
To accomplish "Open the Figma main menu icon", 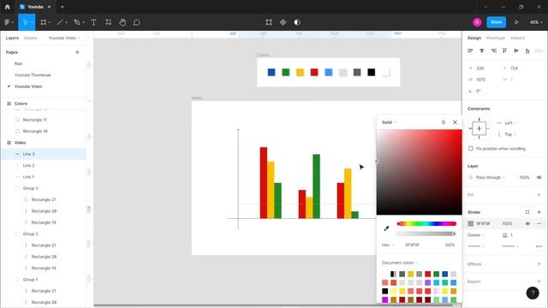I will tap(8, 22).
